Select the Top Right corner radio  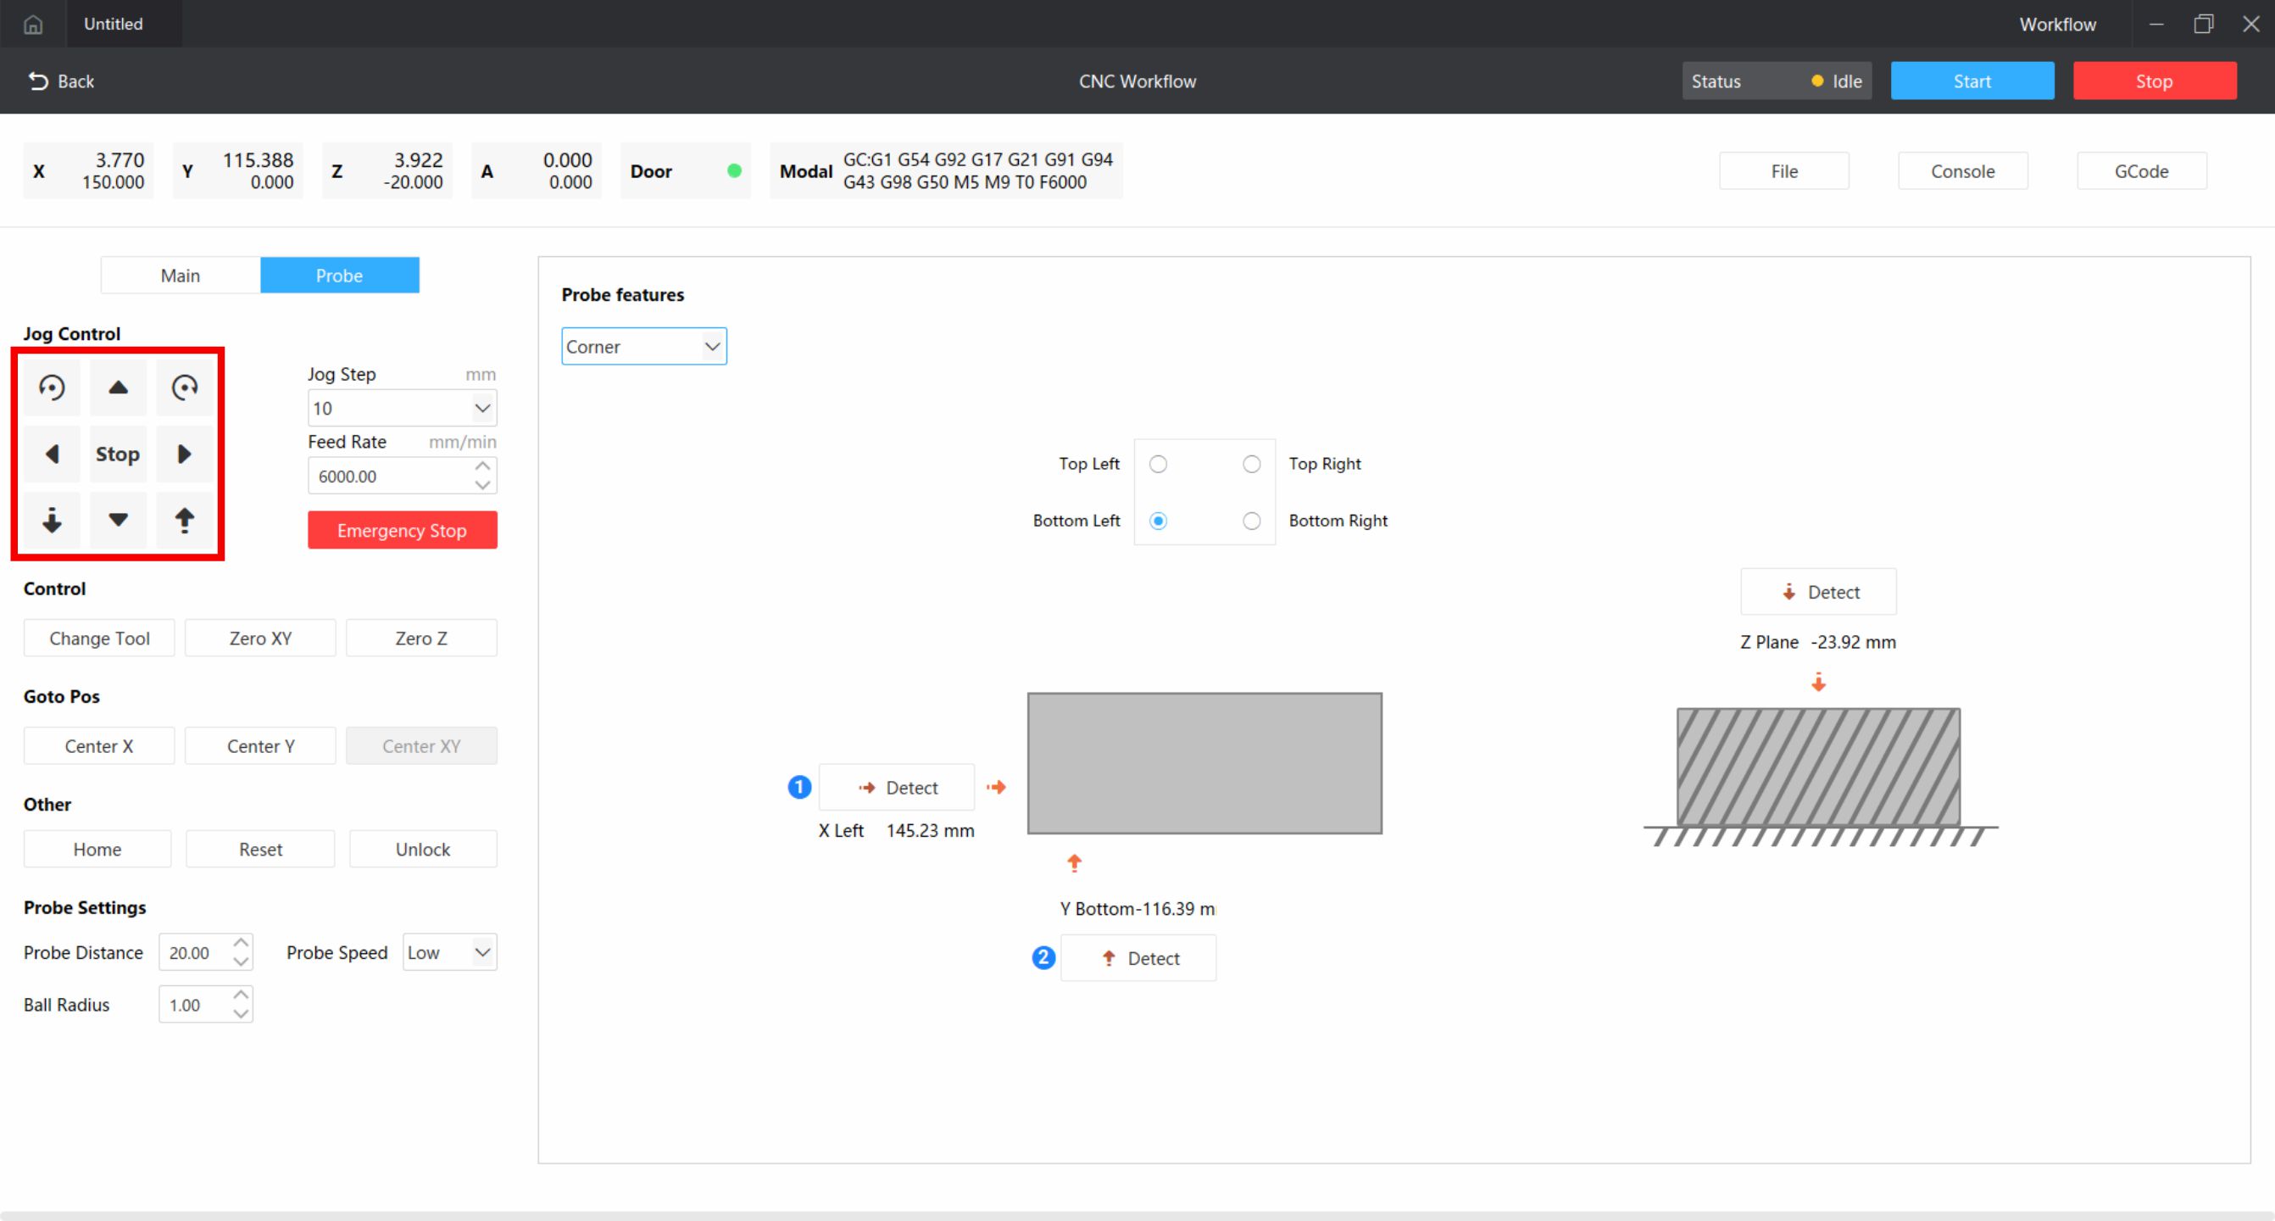pos(1251,464)
